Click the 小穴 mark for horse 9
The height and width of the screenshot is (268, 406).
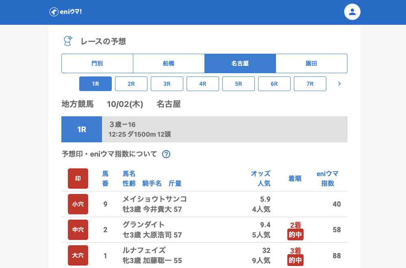click(78, 204)
